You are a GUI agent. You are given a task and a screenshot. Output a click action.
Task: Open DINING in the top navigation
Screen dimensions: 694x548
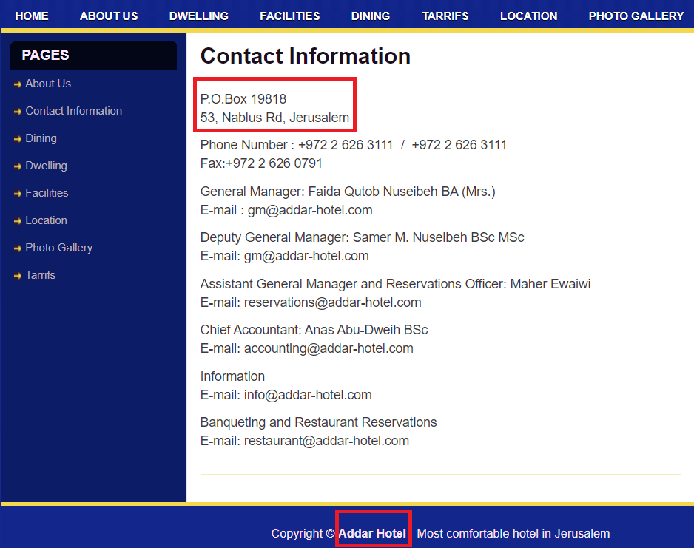(x=371, y=16)
